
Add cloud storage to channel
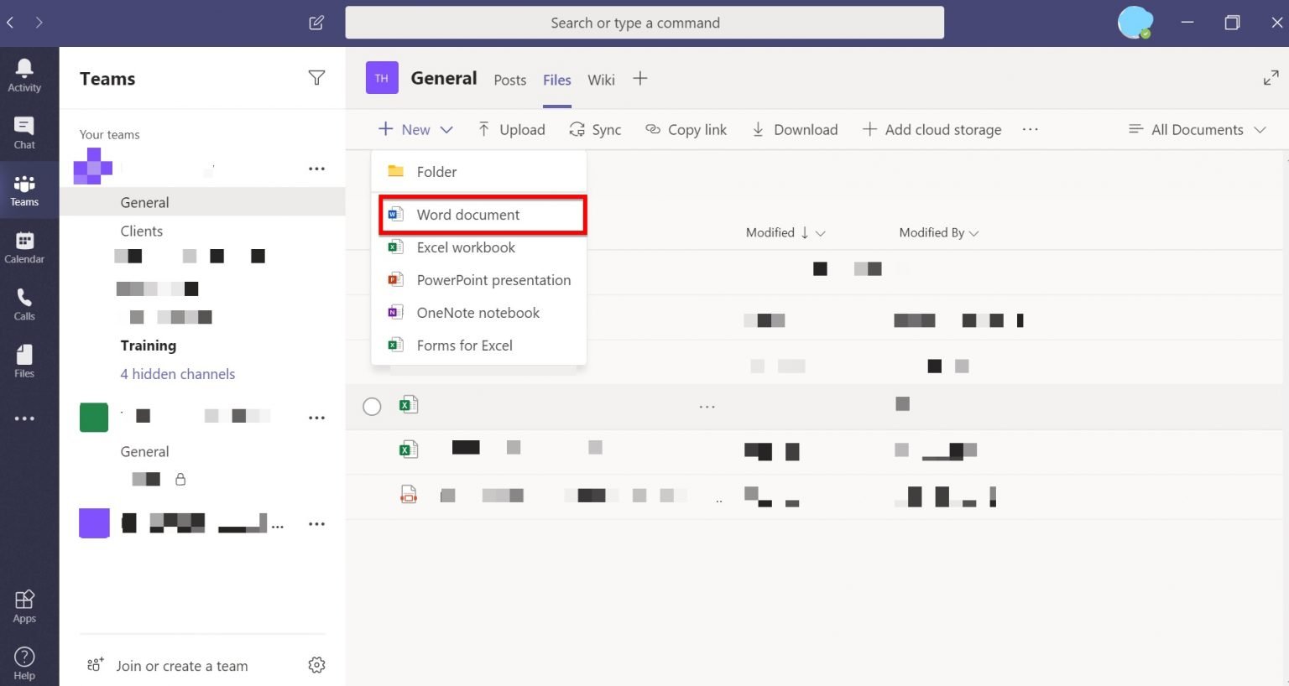932,129
